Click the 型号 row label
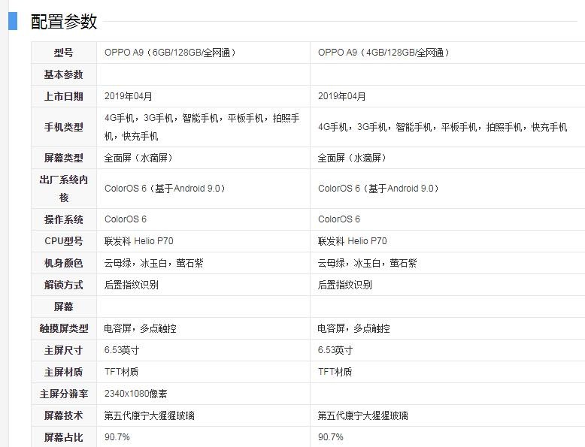Image resolution: width=585 pixels, height=447 pixels. [x=64, y=53]
